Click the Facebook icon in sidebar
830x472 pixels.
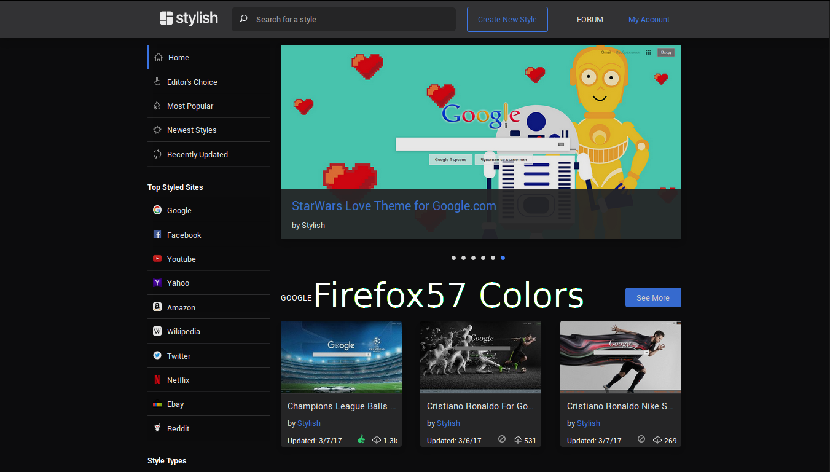(x=157, y=235)
